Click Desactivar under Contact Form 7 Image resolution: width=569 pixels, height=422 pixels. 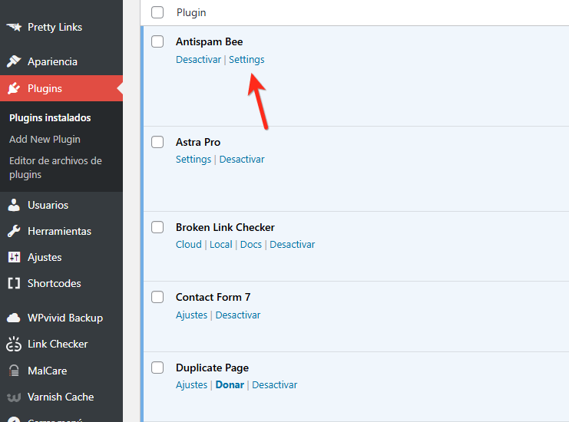[x=238, y=315]
